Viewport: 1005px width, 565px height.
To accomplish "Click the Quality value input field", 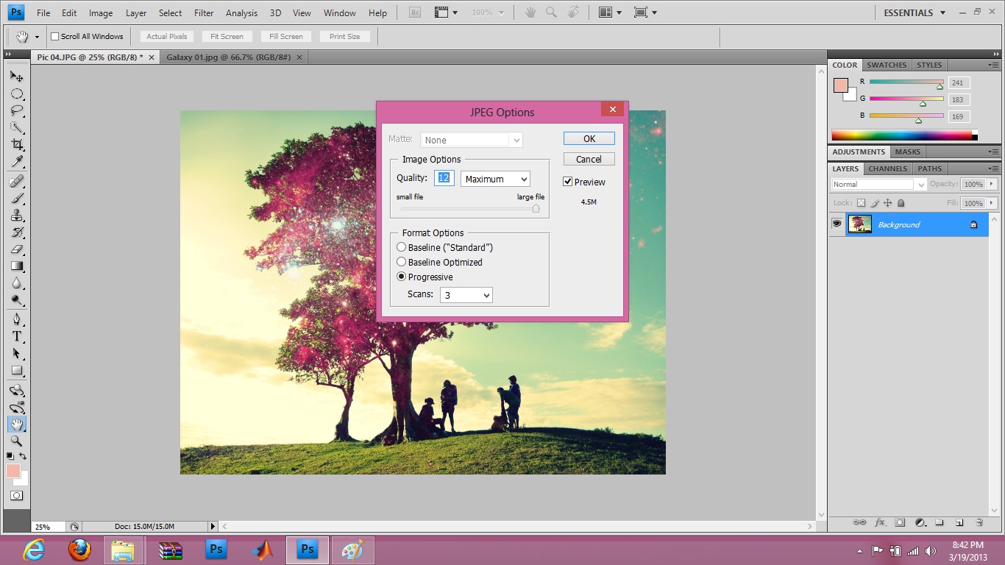I will pos(444,178).
